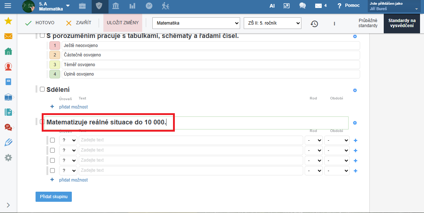424x213 pixels.
Task: Toggle the Sdělení group checkbox
Action: 42,89
